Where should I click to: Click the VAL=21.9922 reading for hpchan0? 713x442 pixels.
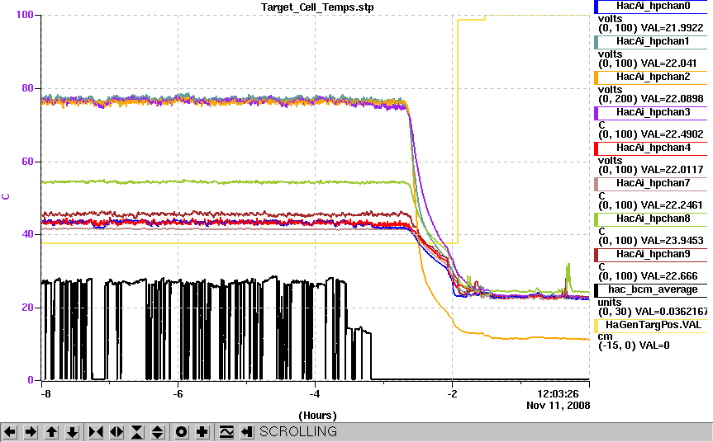[x=672, y=28]
